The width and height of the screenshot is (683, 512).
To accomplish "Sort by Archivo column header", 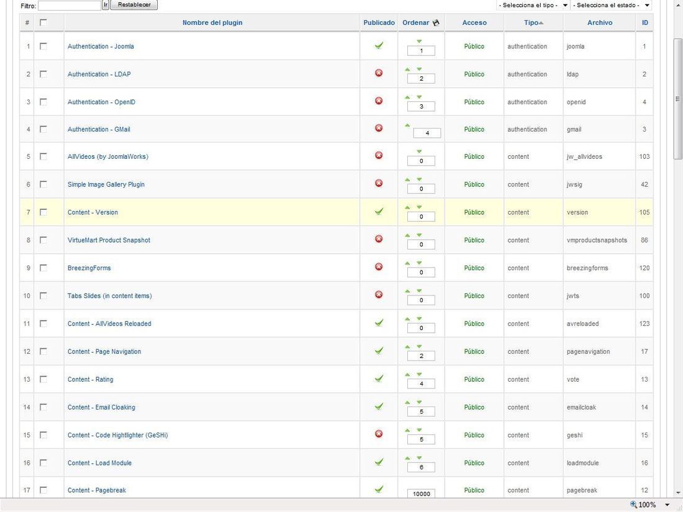I will pyautogui.click(x=599, y=22).
